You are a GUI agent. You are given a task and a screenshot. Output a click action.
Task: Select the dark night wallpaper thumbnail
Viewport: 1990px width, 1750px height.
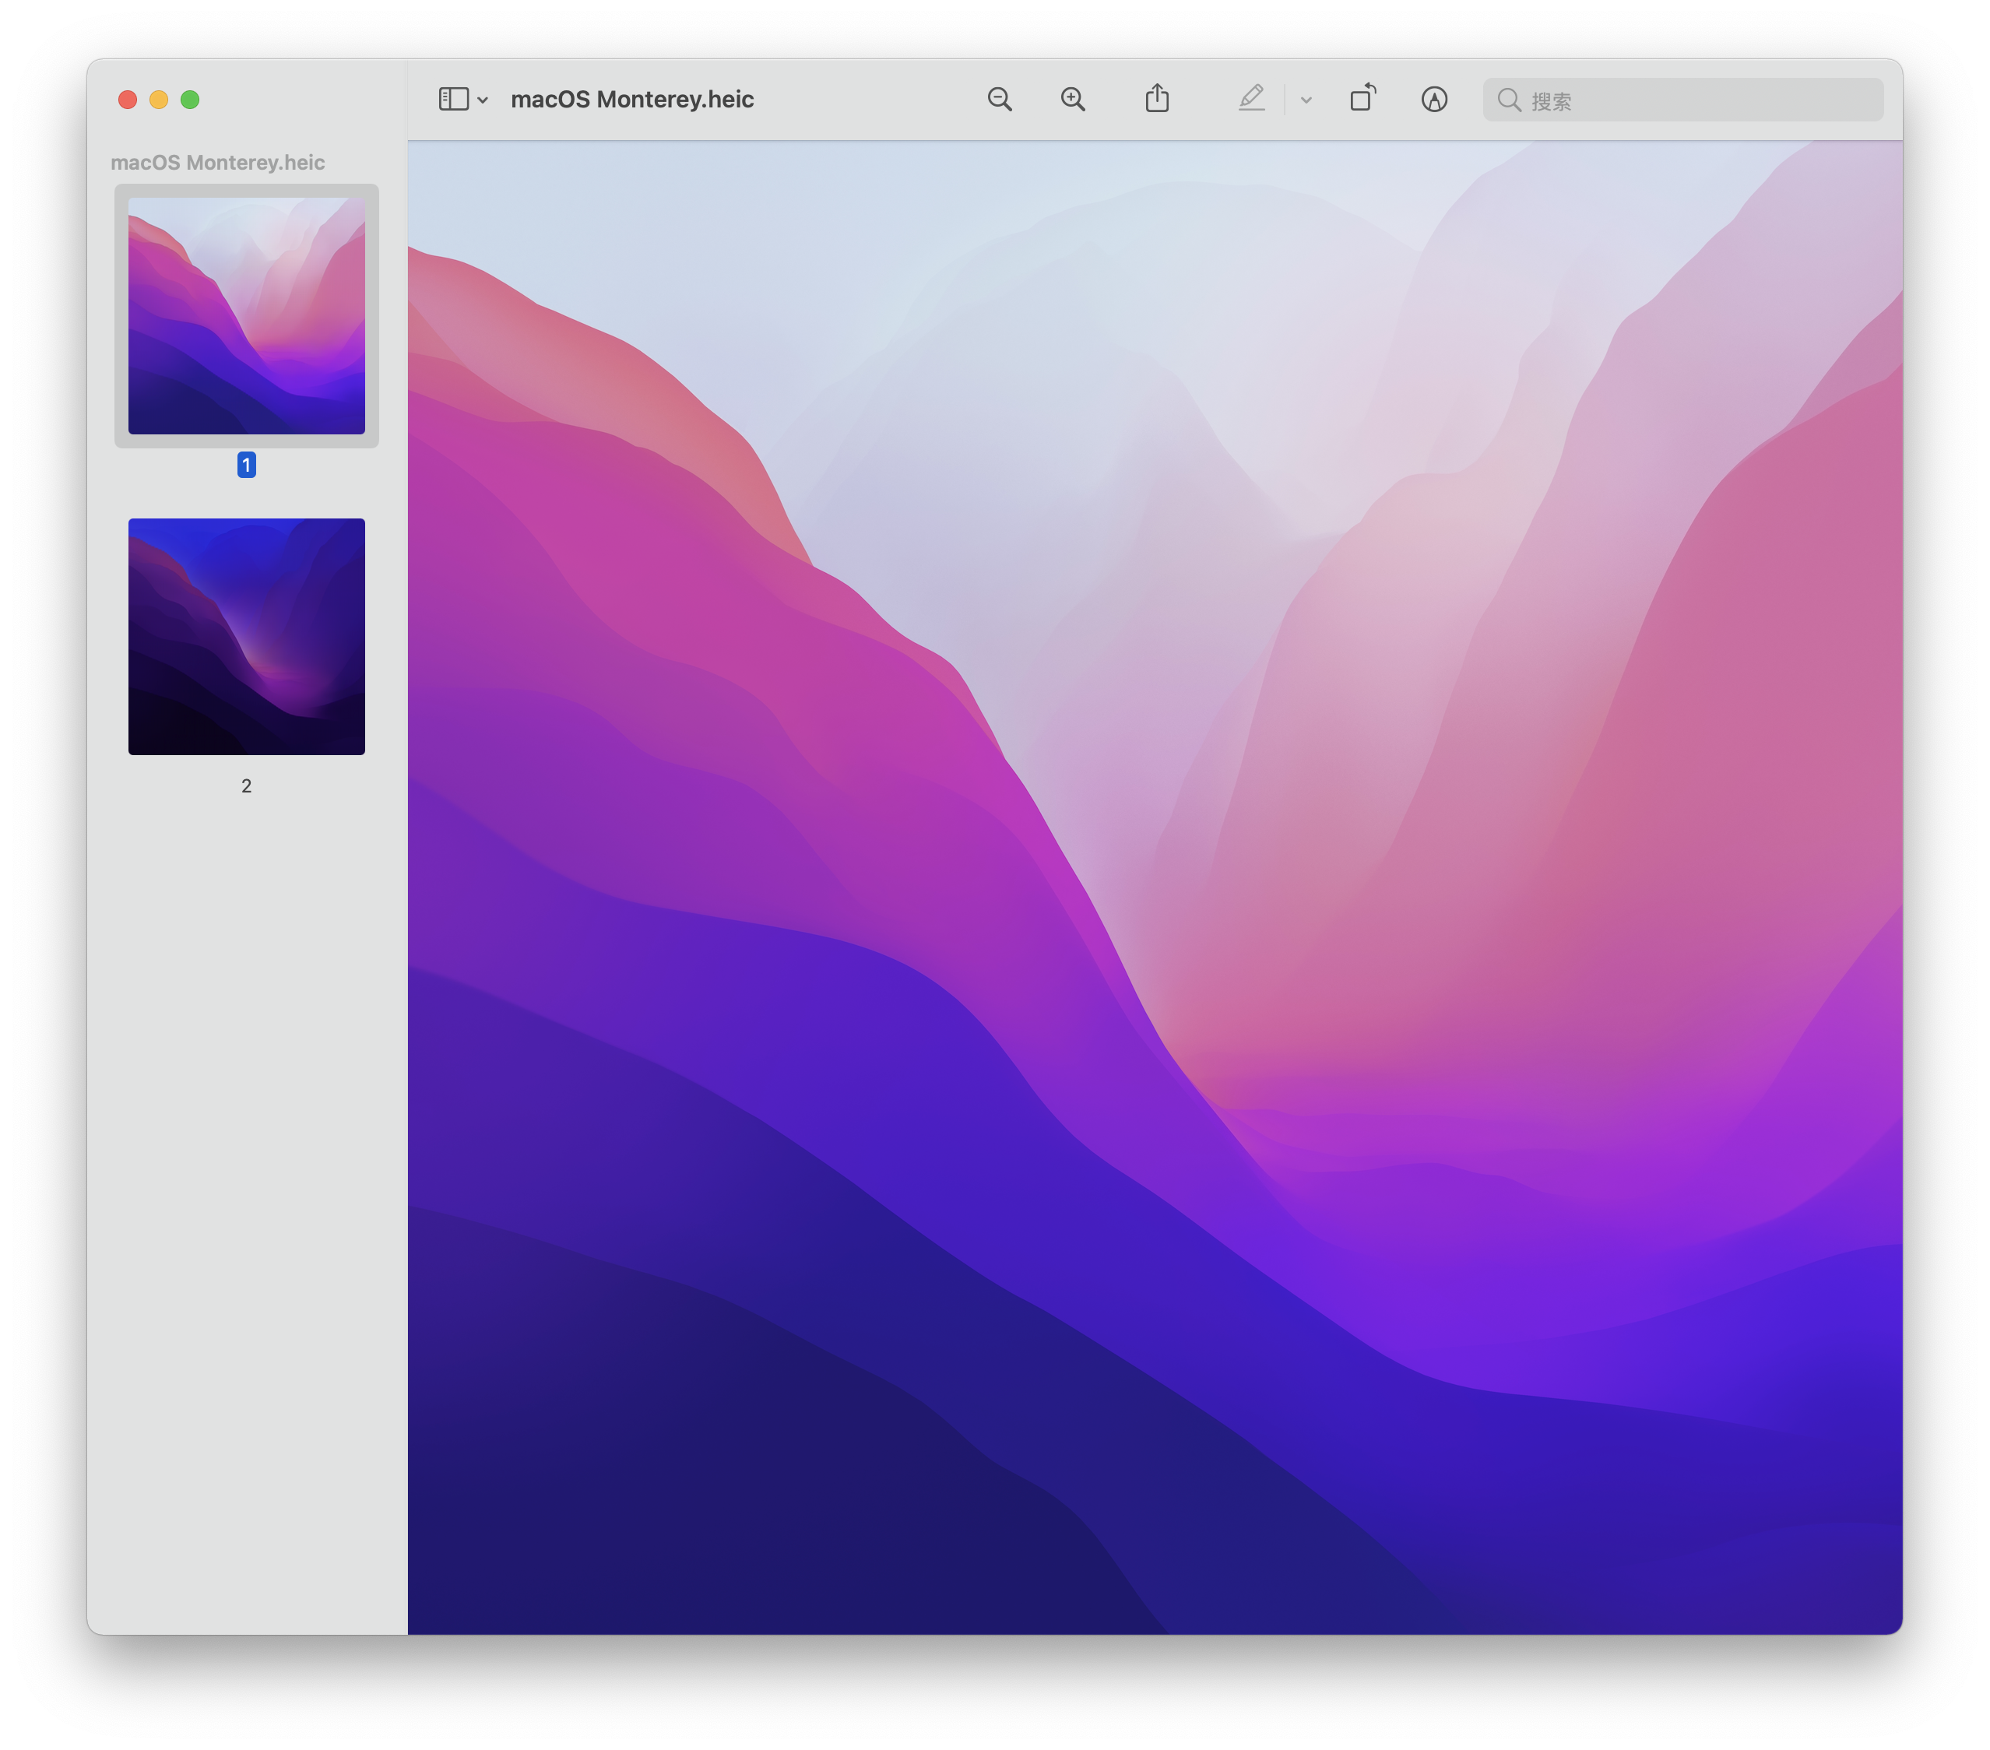point(246,635)
